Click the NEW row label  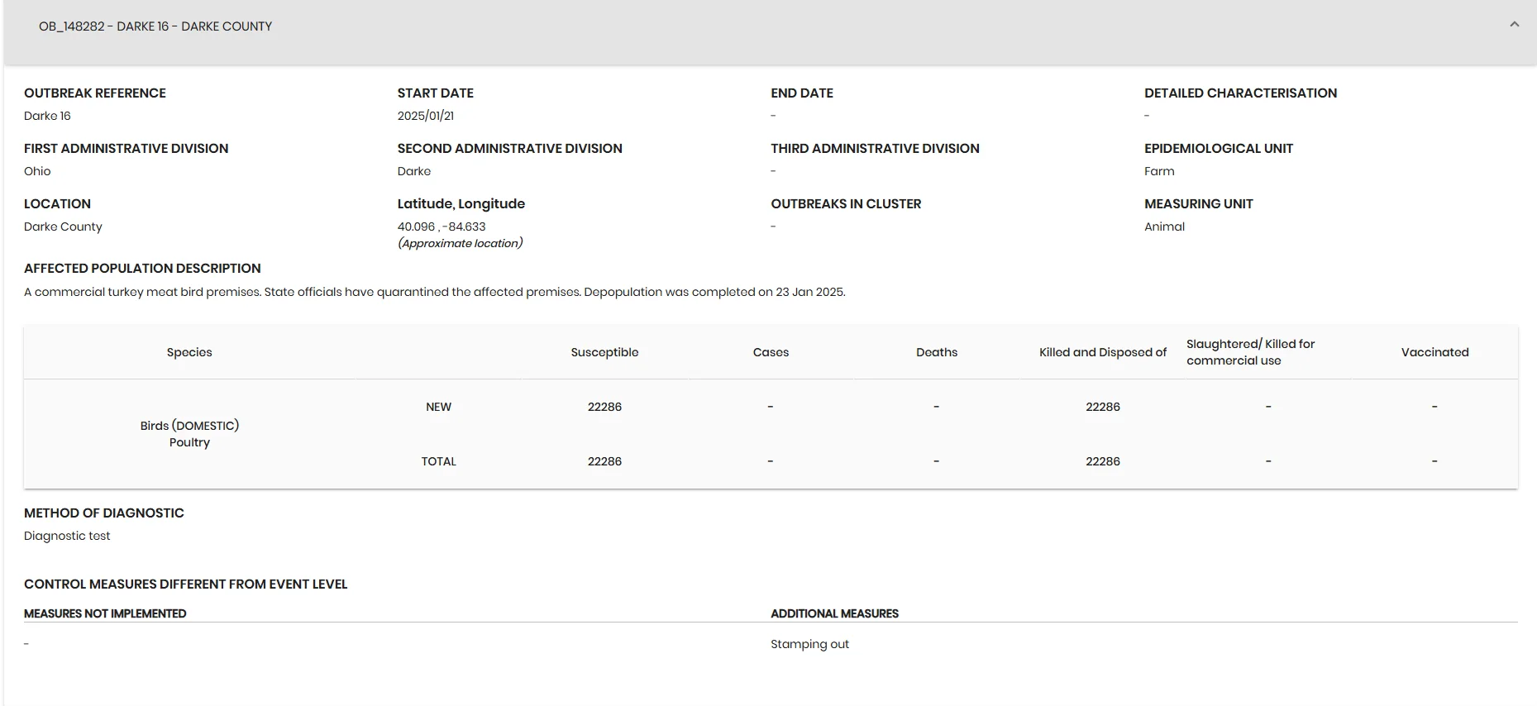pos(438,407)
